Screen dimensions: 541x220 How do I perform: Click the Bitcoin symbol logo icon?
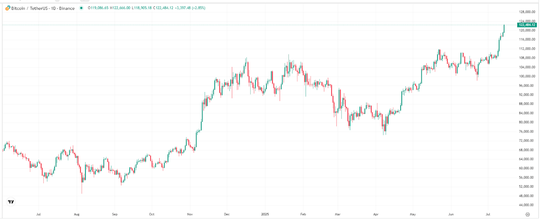coord(7,8)
